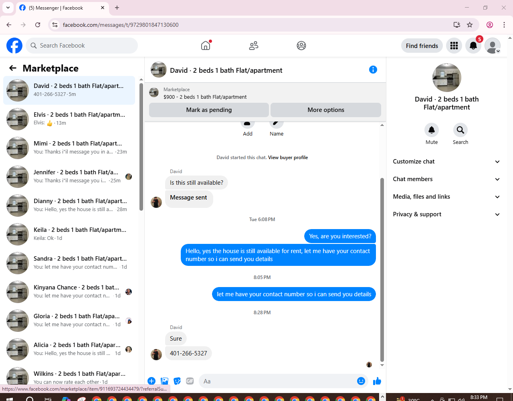Open the Groups icon in top navigation
513x401 pixels.
pyautogui.click(x=301, y=46)
